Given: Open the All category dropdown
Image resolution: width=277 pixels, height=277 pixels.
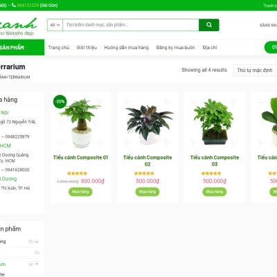Looking at the screenshot, I should click(55, 25).
